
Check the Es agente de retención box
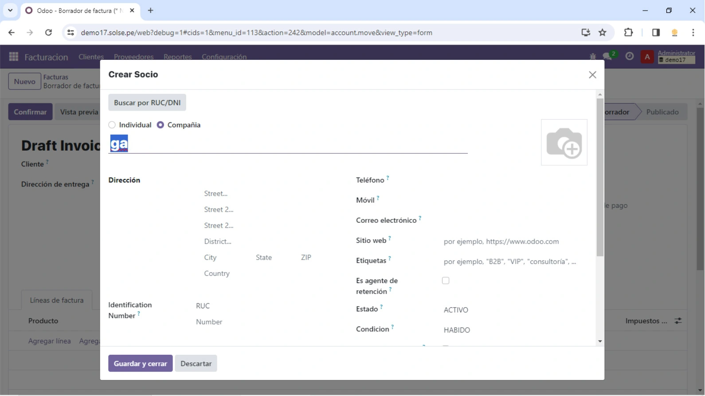pos(446,280)
